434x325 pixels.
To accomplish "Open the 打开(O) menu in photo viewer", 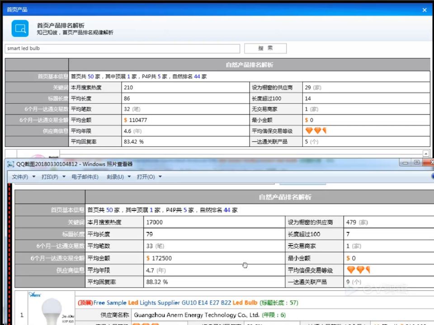I will (146, 177).
